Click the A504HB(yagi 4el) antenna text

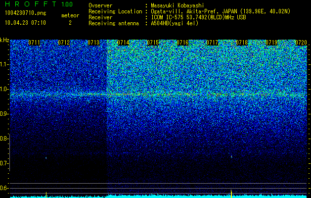(175, 23)
